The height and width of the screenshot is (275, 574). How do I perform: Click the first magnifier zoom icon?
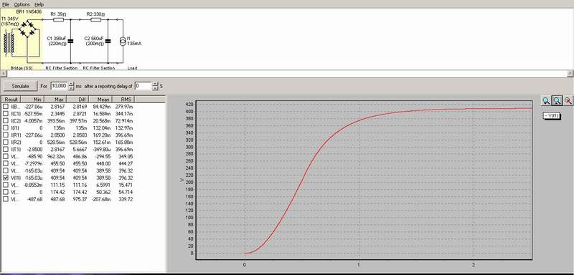pos(546,101)
